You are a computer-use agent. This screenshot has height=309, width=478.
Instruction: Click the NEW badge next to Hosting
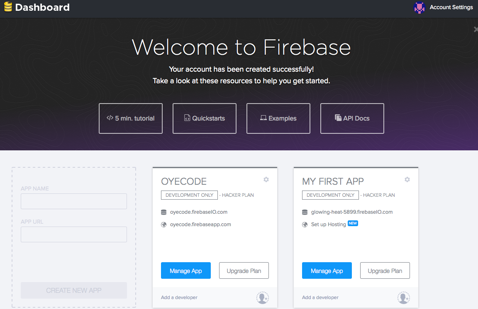(353, 223)
